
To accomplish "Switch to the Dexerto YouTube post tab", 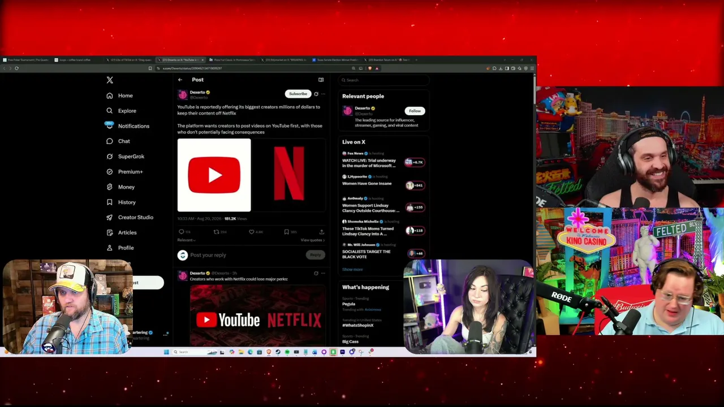I will (180, 60).
